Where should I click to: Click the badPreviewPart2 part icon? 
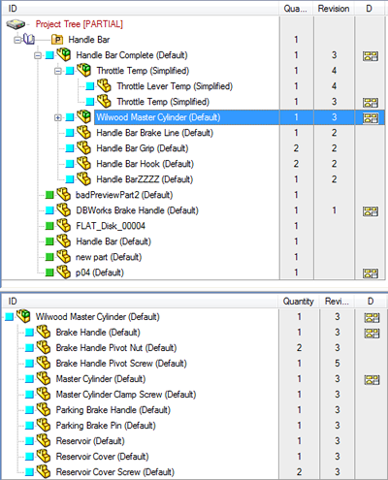(x=64, y=194)
